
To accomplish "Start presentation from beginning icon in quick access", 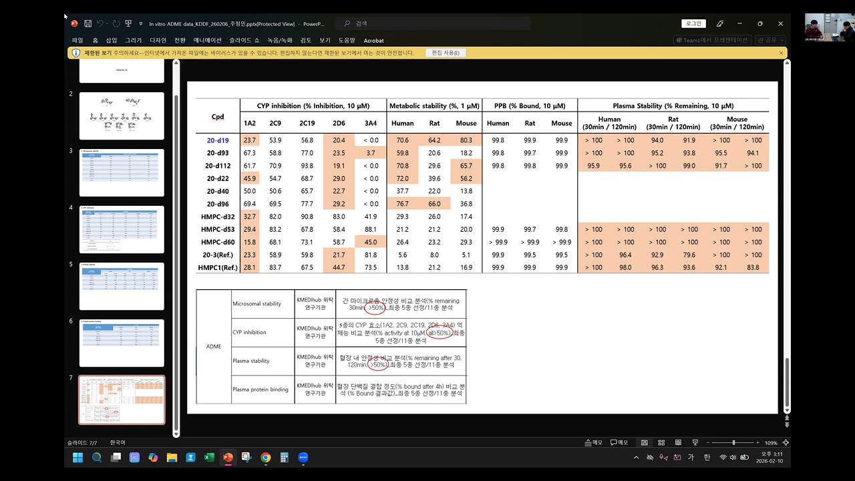I will 129,23.
